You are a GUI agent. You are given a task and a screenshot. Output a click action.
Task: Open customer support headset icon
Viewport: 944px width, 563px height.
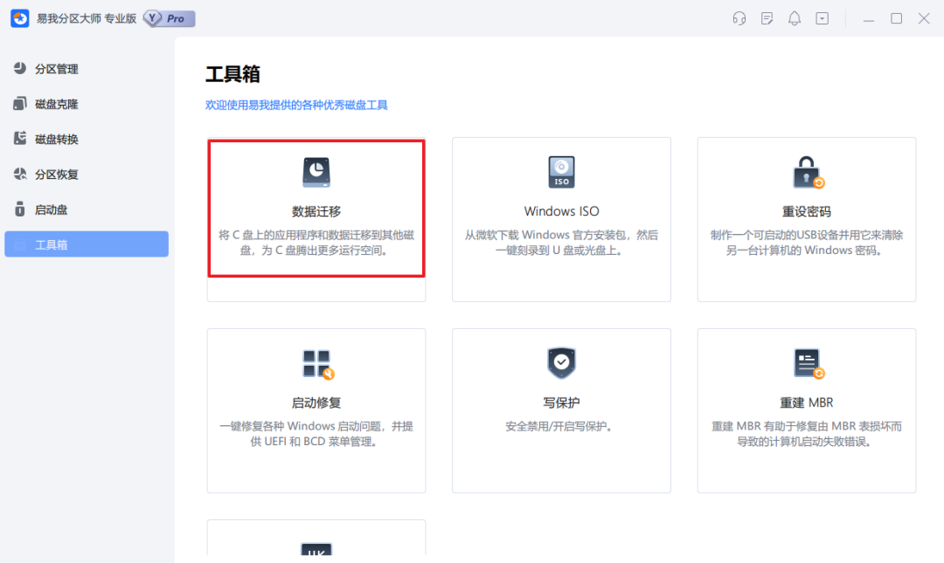coord(739,18)
